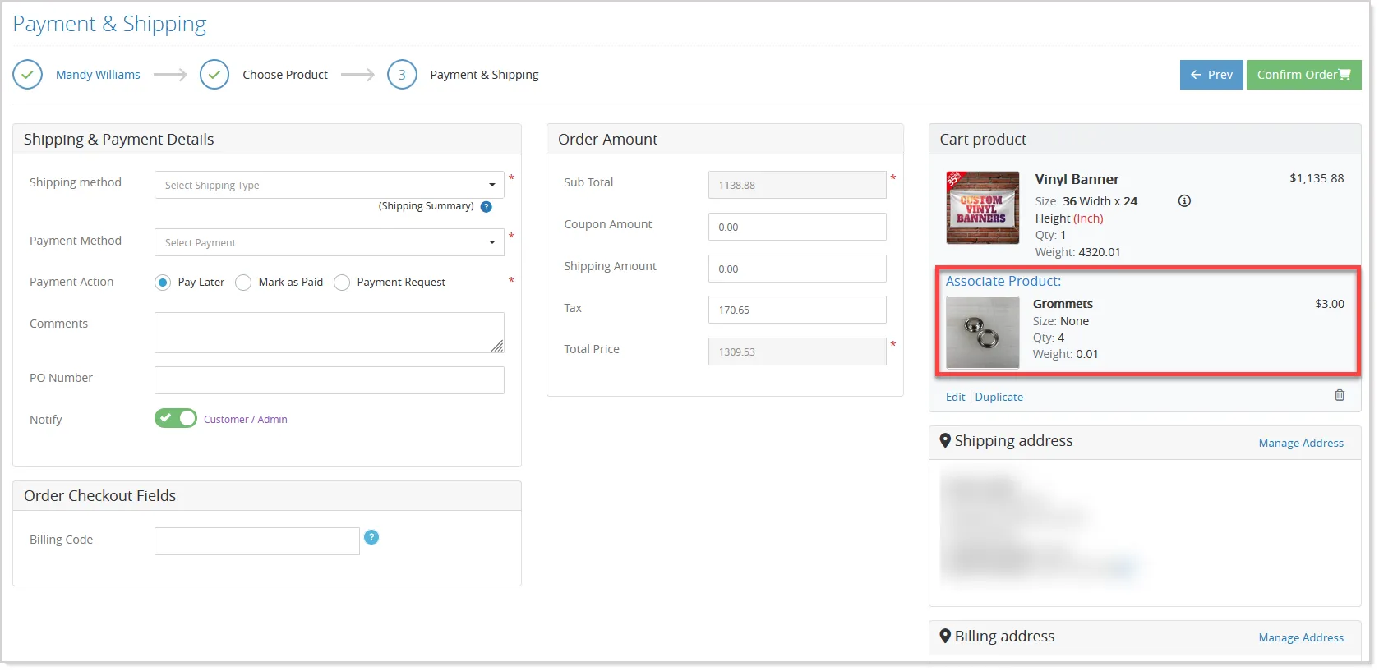Image resolution: width=1379 pixels, height=671 pixels.
Task: Click the Vinyl Banner product name
Action: (1077, 179)
